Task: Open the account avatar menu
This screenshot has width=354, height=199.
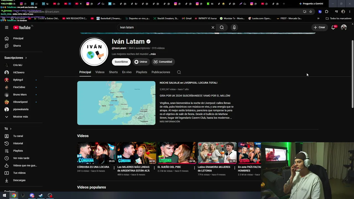Action: tap(344, 27)
